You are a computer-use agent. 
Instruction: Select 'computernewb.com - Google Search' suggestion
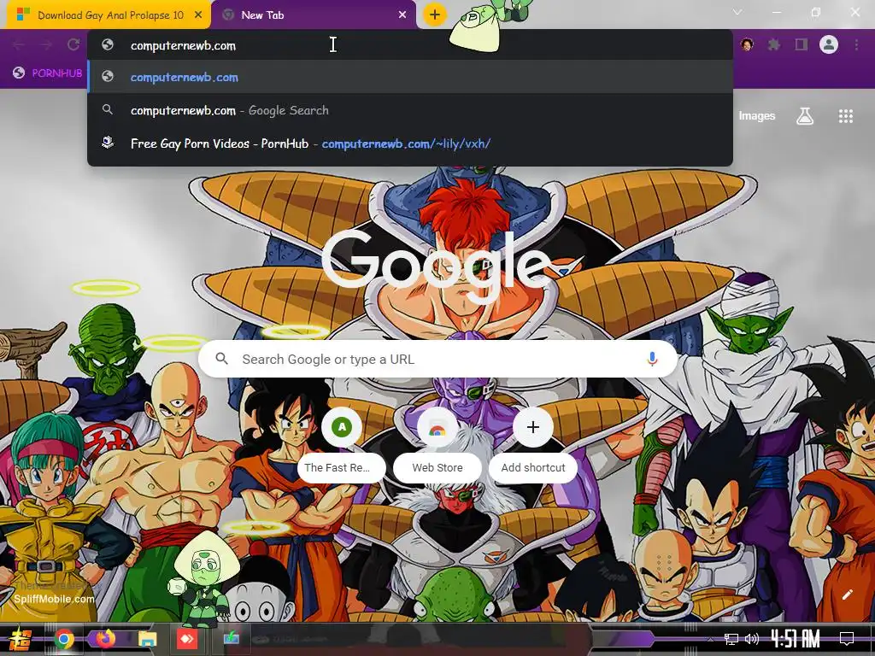click(410, 110)
